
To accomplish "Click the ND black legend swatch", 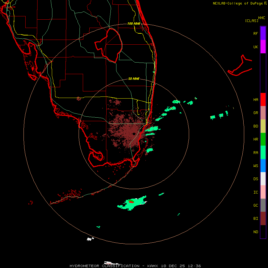I will pos(263,232).
